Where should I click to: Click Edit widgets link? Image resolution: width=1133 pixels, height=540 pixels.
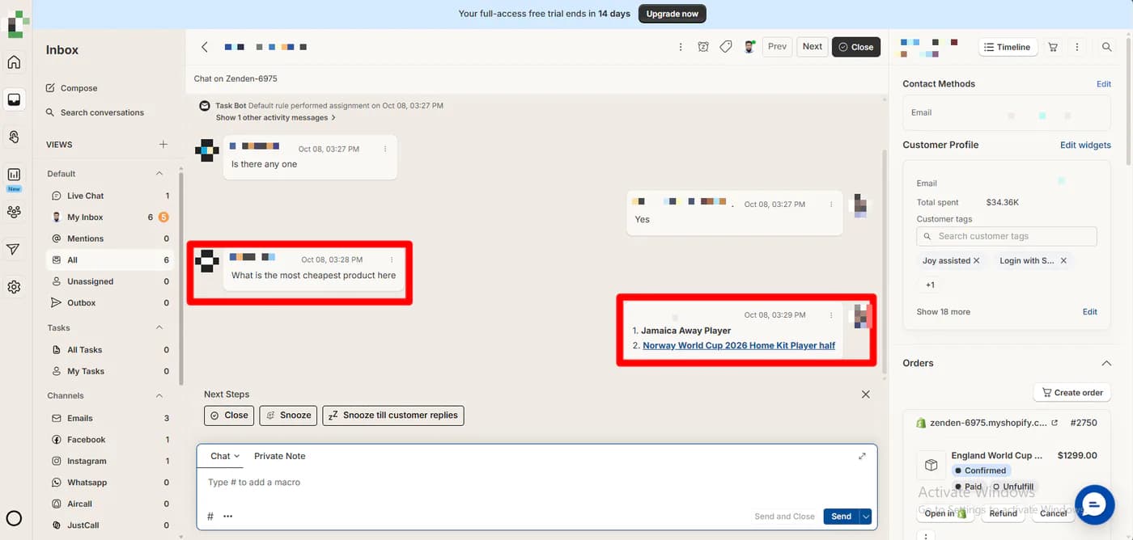click(x=1085, y=146)
